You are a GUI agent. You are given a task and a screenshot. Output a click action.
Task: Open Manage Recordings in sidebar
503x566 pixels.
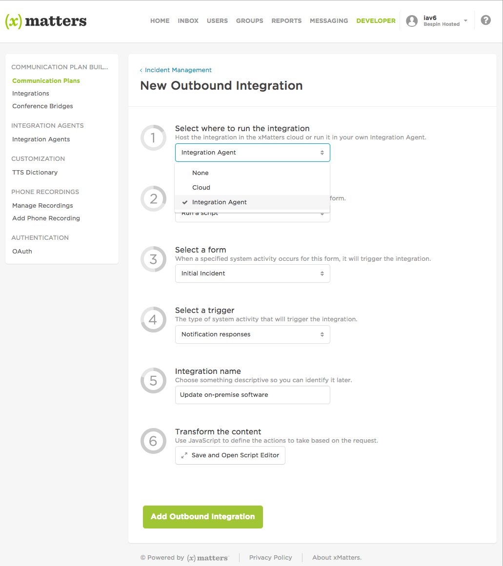point(42,206)
